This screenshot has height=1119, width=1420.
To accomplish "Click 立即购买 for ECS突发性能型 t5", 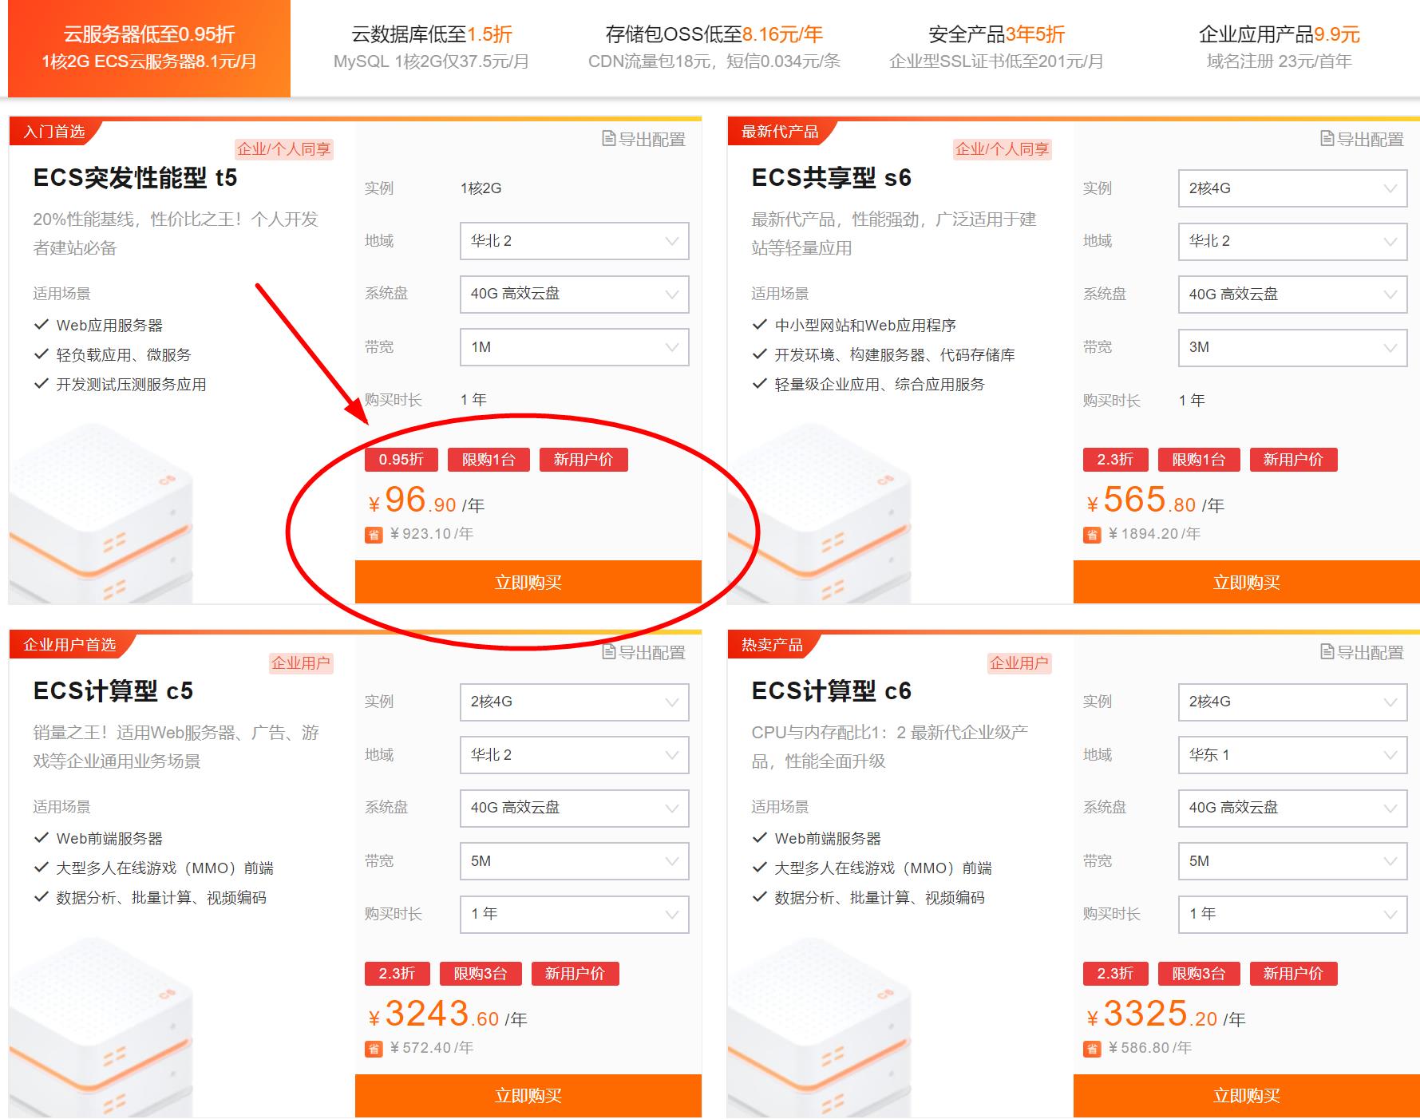I will [x=528, y=582].
